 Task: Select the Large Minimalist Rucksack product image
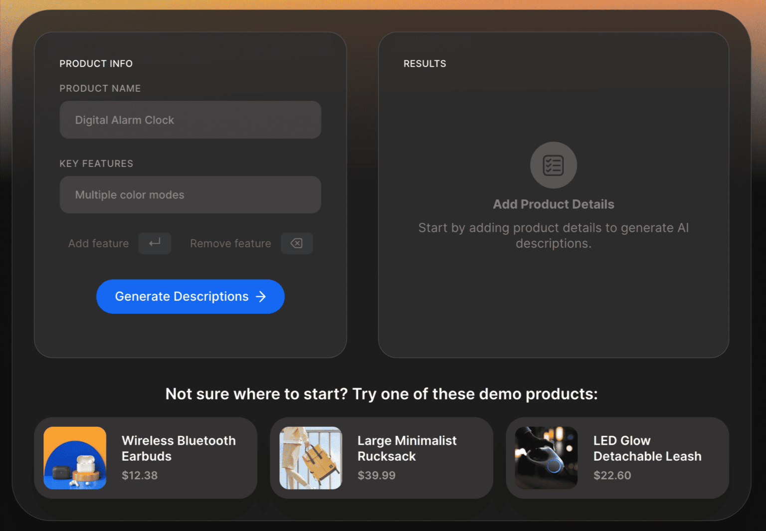(x=310, y=458)
